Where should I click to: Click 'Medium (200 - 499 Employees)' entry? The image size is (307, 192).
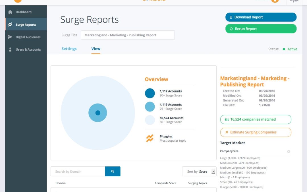[x=240, y=163]
